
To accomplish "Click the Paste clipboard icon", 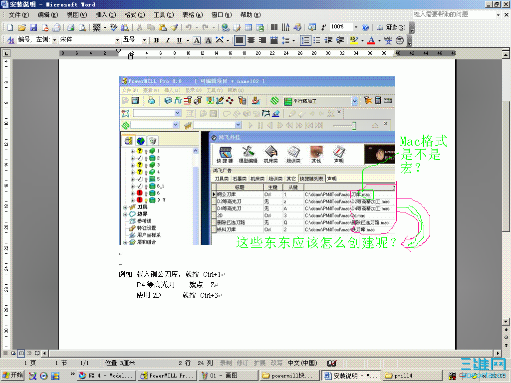I will click(163, 28).
